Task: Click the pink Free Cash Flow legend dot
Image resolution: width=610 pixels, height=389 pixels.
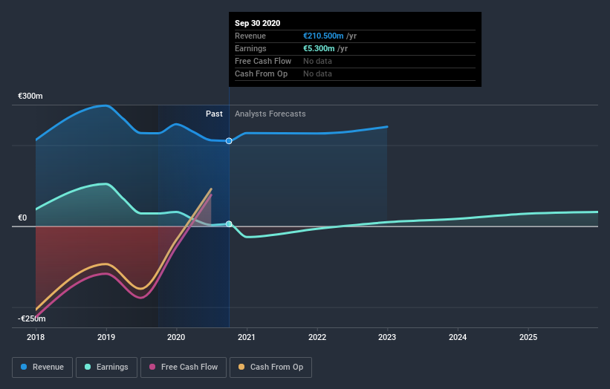Action: (x=152, y=367)
